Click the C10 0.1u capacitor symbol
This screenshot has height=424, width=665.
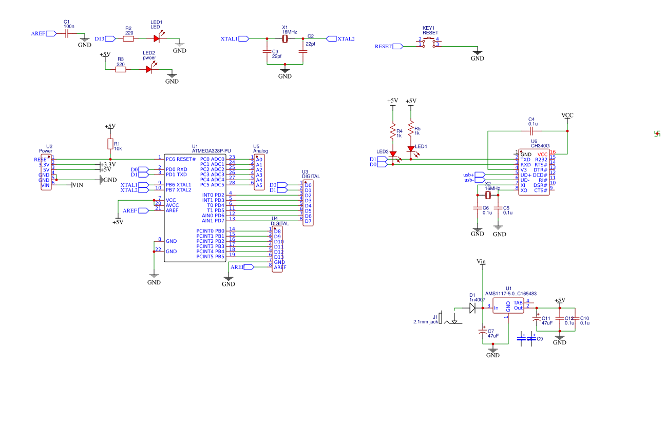coord(575,319)
